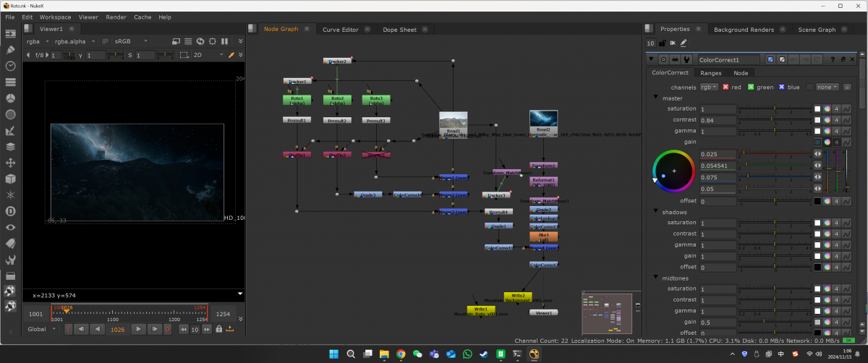Uncheck the blue channel checkbox
This screenshot has width=868, height=363.
(x=782, y=87)
